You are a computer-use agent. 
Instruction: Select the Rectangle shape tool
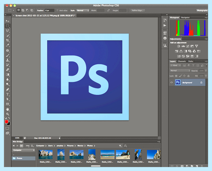[x=7, y=104]
